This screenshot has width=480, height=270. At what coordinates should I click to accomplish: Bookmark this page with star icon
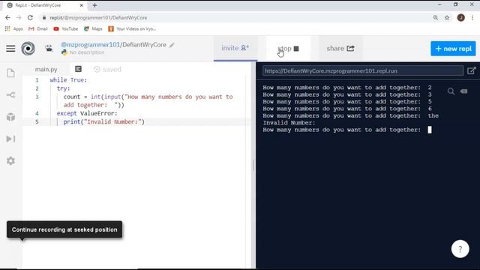click(447, 18)
